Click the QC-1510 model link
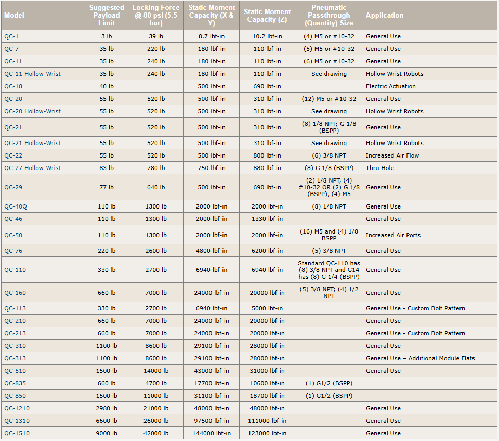This screenshot has width=499, height=441. [x=17, y=433]
